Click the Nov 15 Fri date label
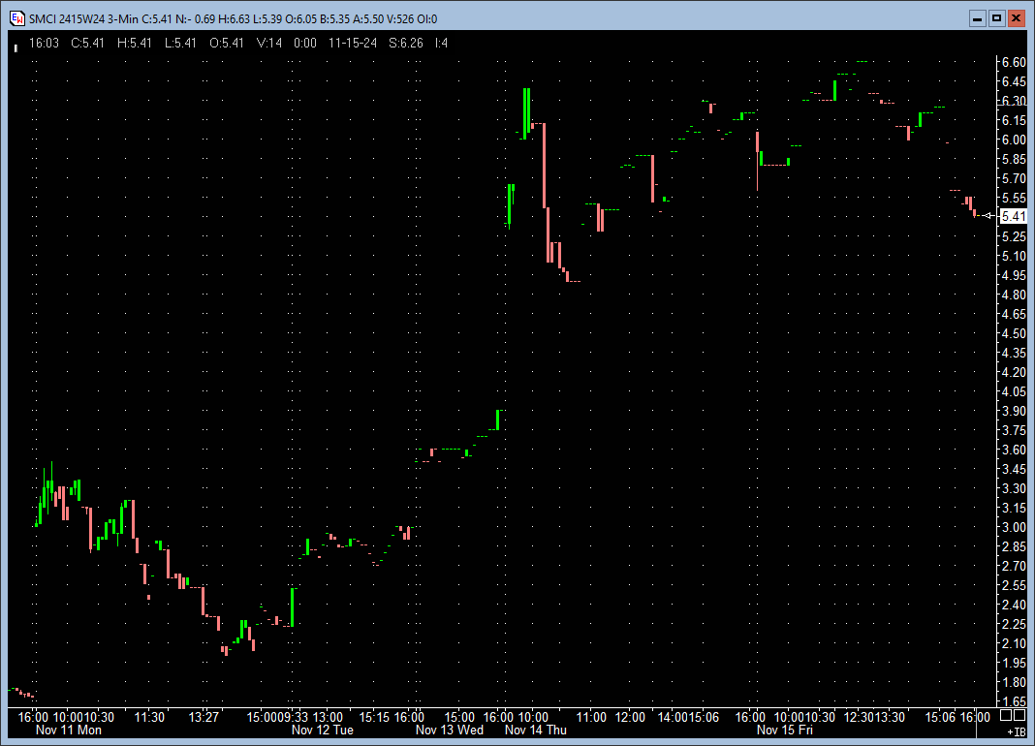1035x746 pixels. click(x=785, y=730)
